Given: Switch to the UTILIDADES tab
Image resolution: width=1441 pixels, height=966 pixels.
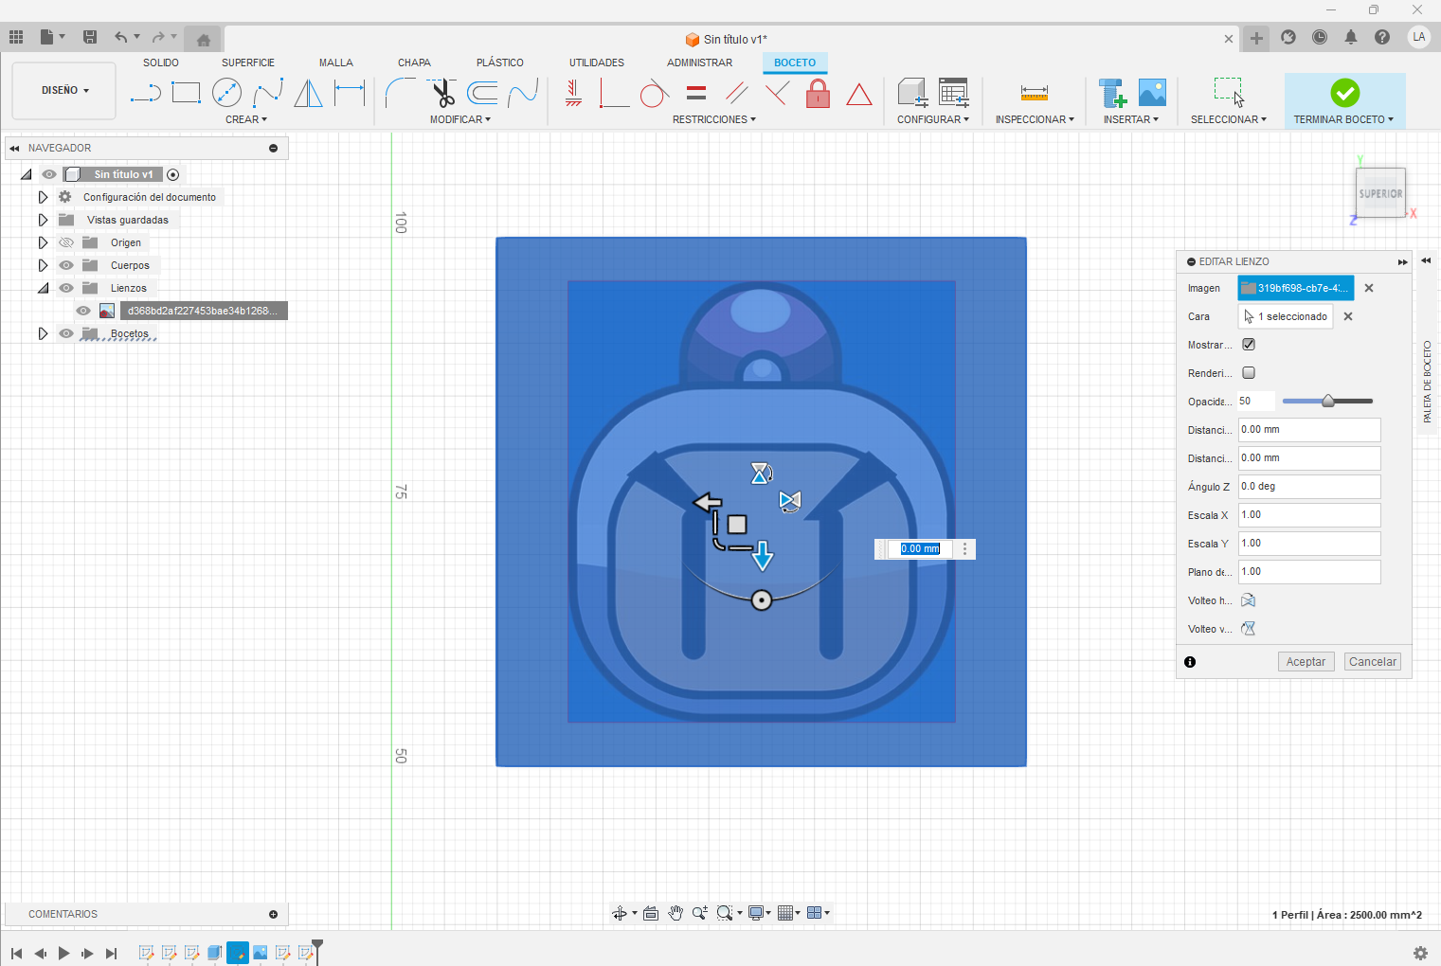Looking at the screenshot, I should tap(597, 63).
